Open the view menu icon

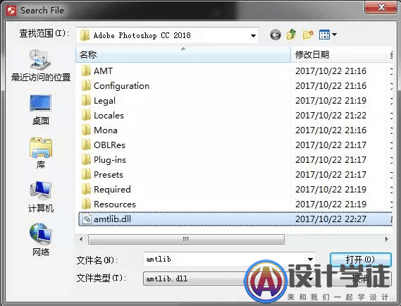pyautogui.click(x=328, y=35)
